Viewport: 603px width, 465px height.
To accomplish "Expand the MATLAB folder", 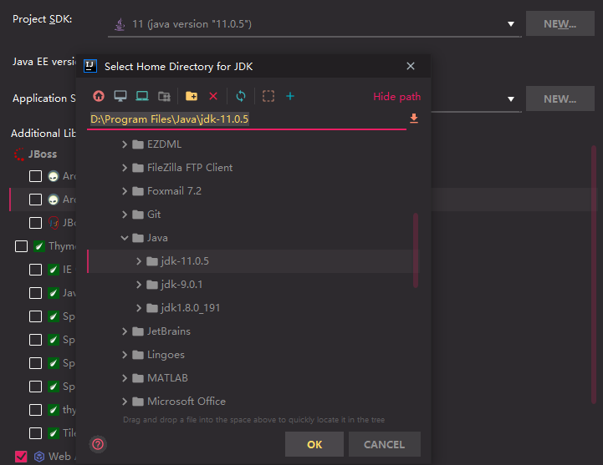I will 125,378.
